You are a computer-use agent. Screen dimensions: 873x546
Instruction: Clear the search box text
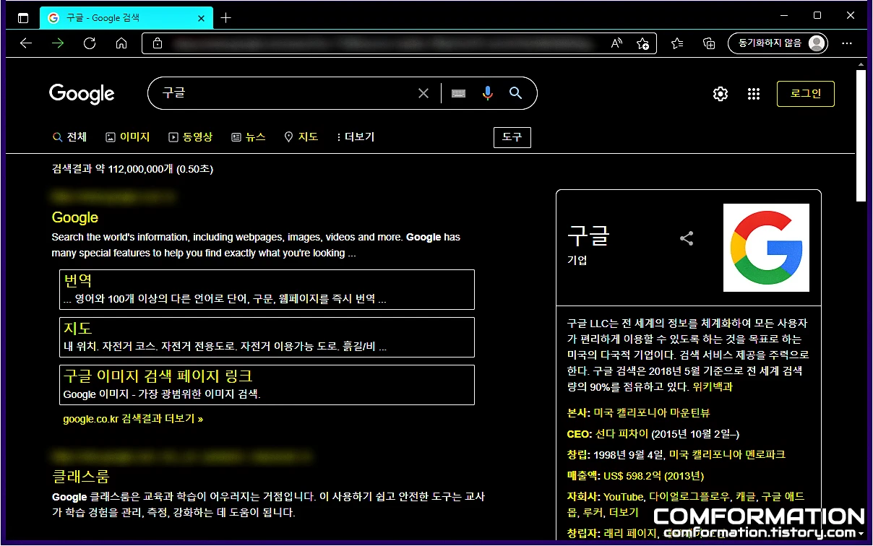coord(423,93)
